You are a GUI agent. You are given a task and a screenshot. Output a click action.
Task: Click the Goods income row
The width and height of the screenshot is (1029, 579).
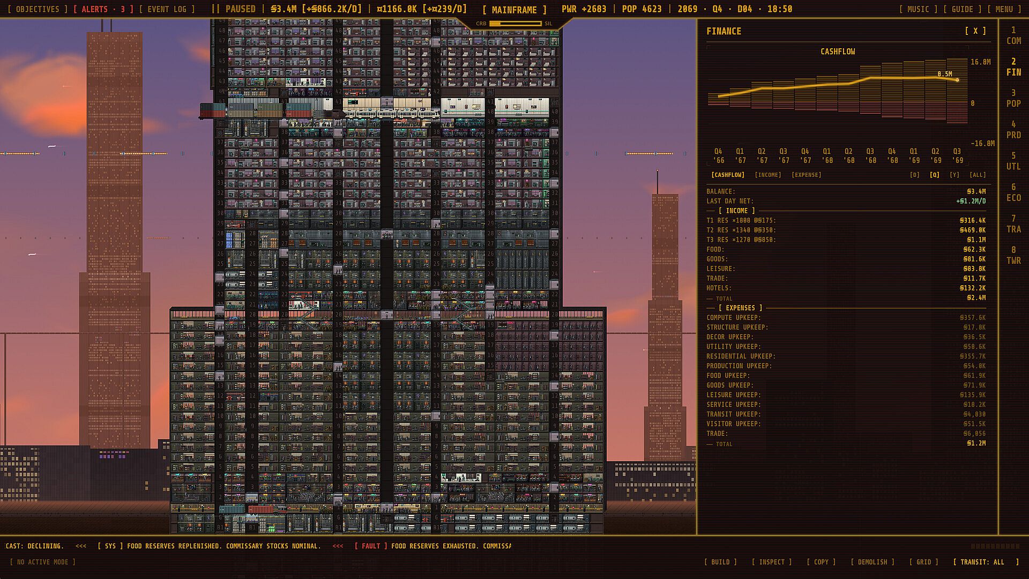point(846,259)
